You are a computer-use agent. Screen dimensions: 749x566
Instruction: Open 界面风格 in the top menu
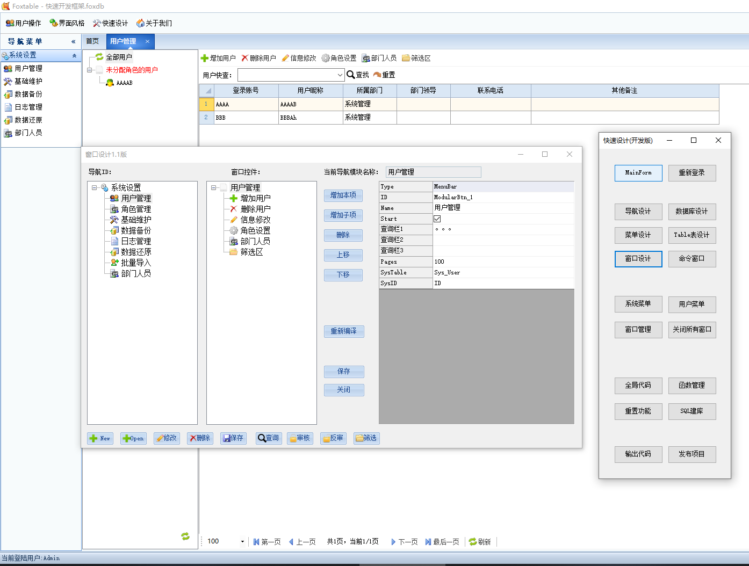[x=67, y=23]
